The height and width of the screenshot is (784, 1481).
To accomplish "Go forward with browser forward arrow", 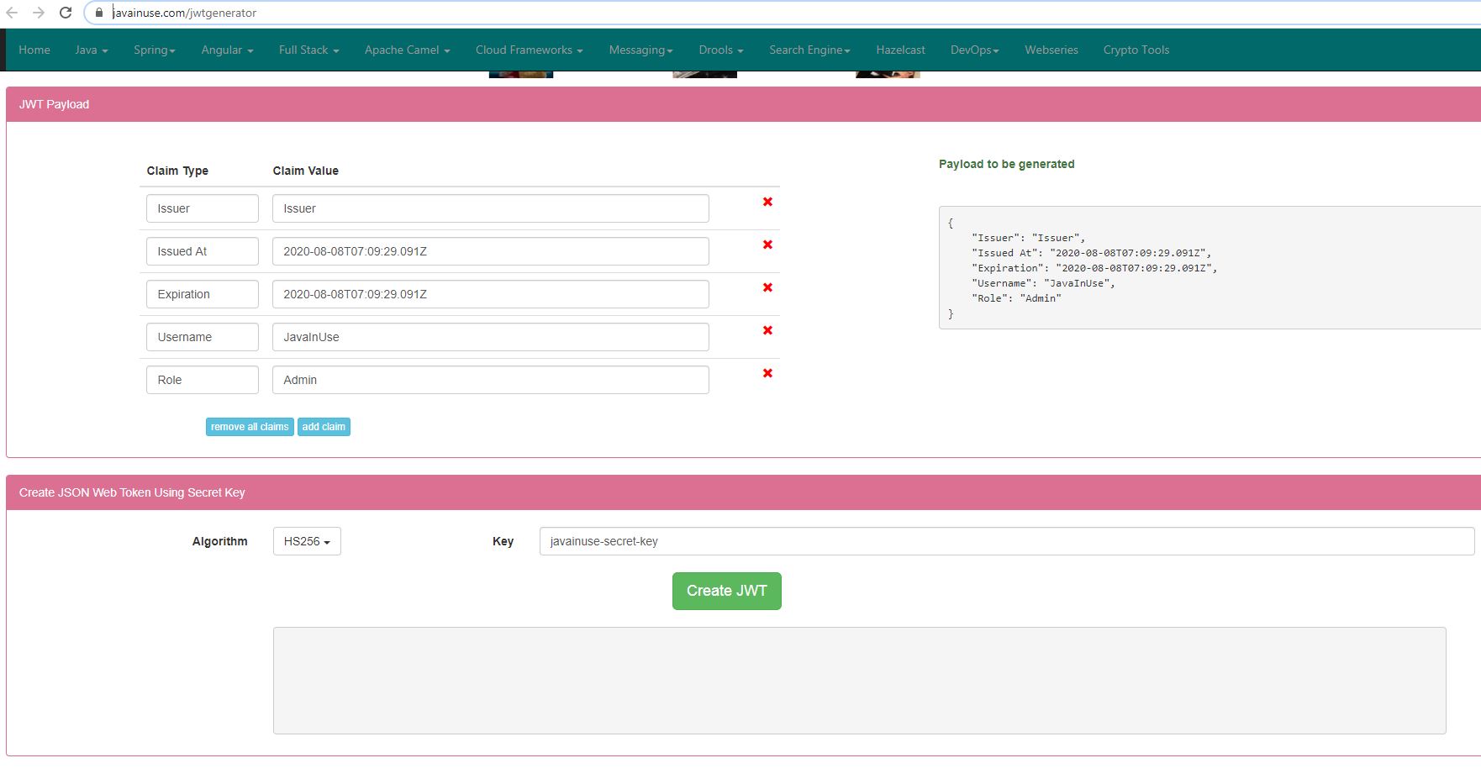I will (x=39, y=13).
